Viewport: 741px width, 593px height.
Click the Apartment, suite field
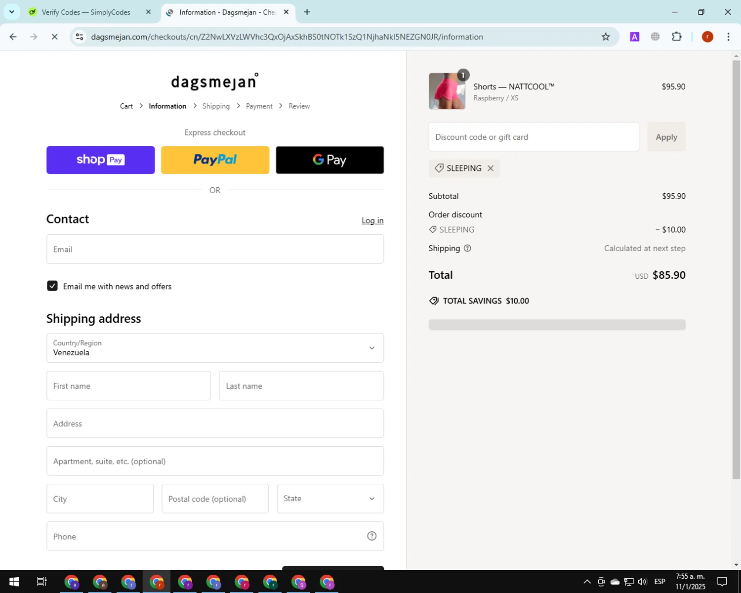click(215, 461)
